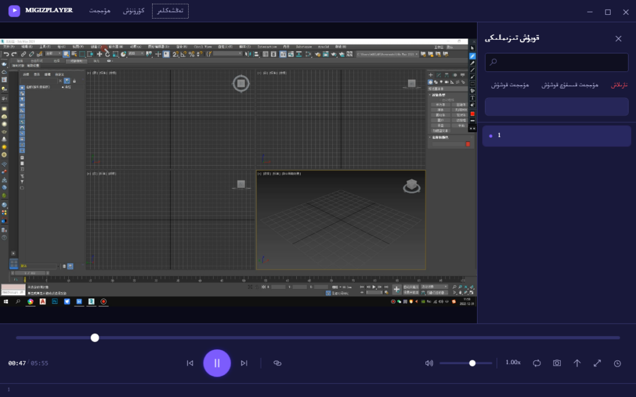Image resolution: width=636 pixels, height=397 pixels.
Task: Pause the video with the purple button
Action: [x=217, y=363]
